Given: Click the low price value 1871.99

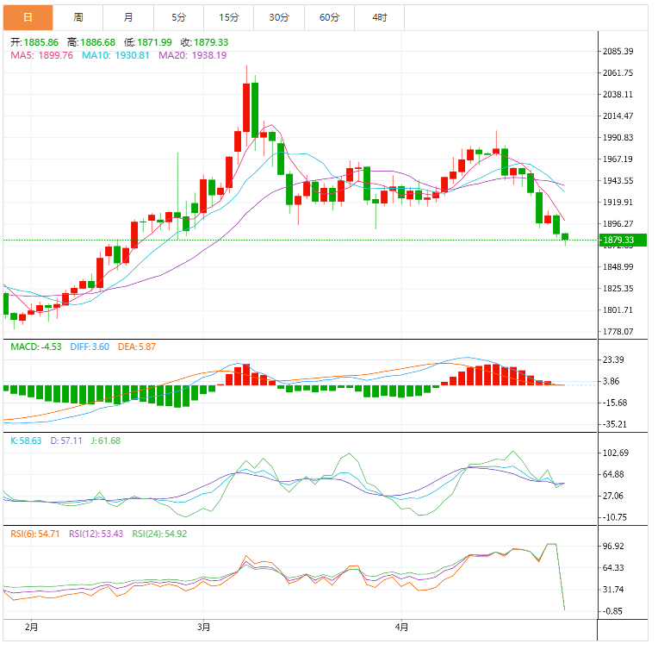Looking at the screenshot, I should click(x=154, y=42).
